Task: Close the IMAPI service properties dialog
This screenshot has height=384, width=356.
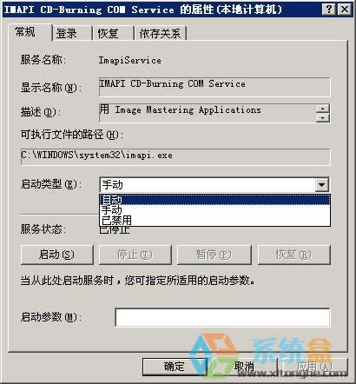Action: (x=345, y=10)
